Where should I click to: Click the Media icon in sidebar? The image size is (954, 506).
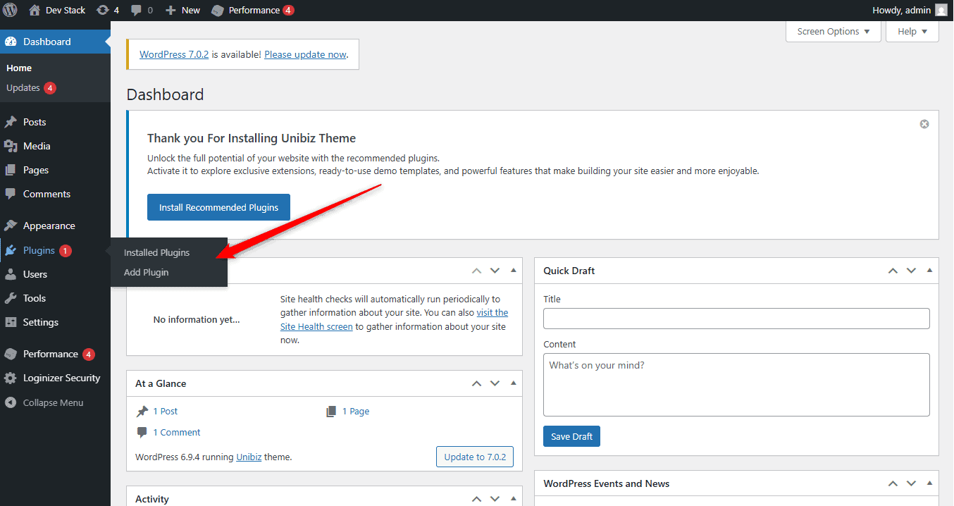click(x=11, y=146)
